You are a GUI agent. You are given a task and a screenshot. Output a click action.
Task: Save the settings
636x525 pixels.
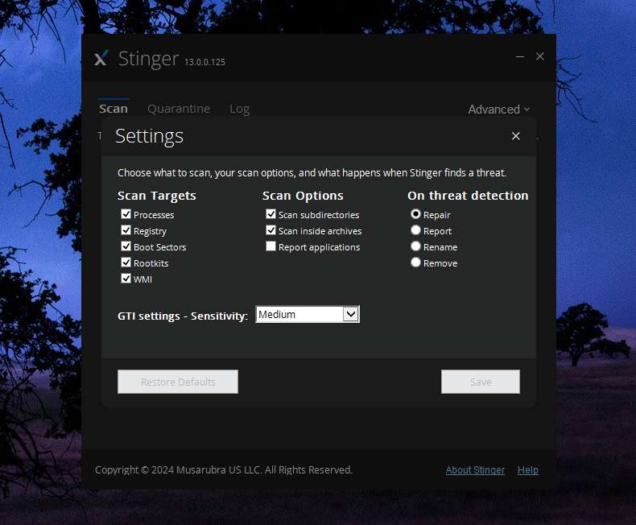481,382
